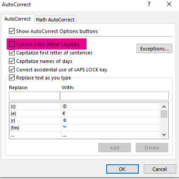Uncheck Replace text as you type
Viewport: 179px width, 179px height.
tap(12, 78)
